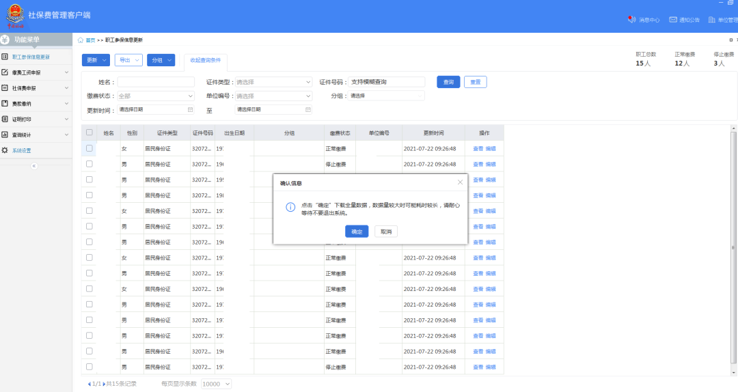Image resolution: width=738 pixels, height=392 pixels.
Task: Open 单位管理 unit management icon
Action: [x=711, y=20]
